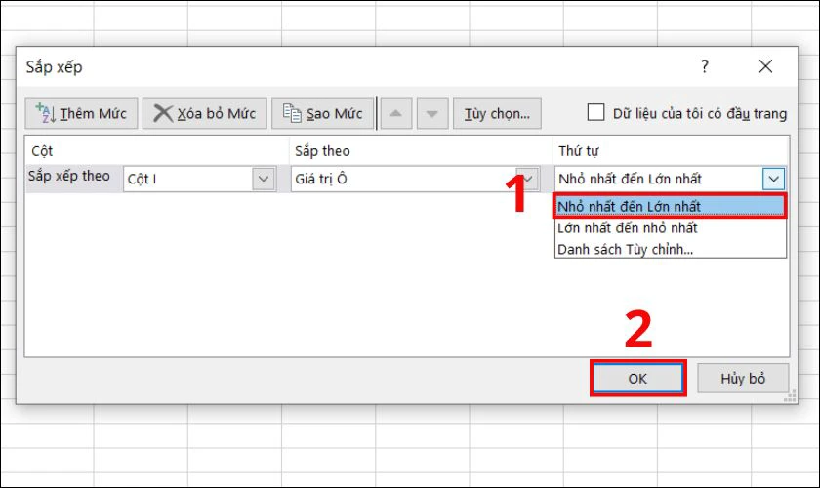Open the Tùy chọn... options button
Viewport: 820px width, 488px height.
click(x=497, y=113)
